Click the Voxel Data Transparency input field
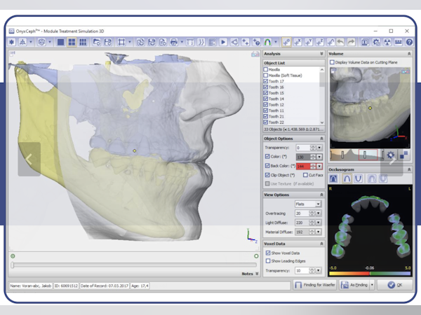 (x=302, y=271)
